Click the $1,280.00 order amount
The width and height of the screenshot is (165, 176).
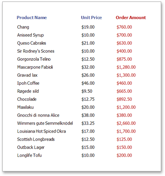[x=126, y=67]
